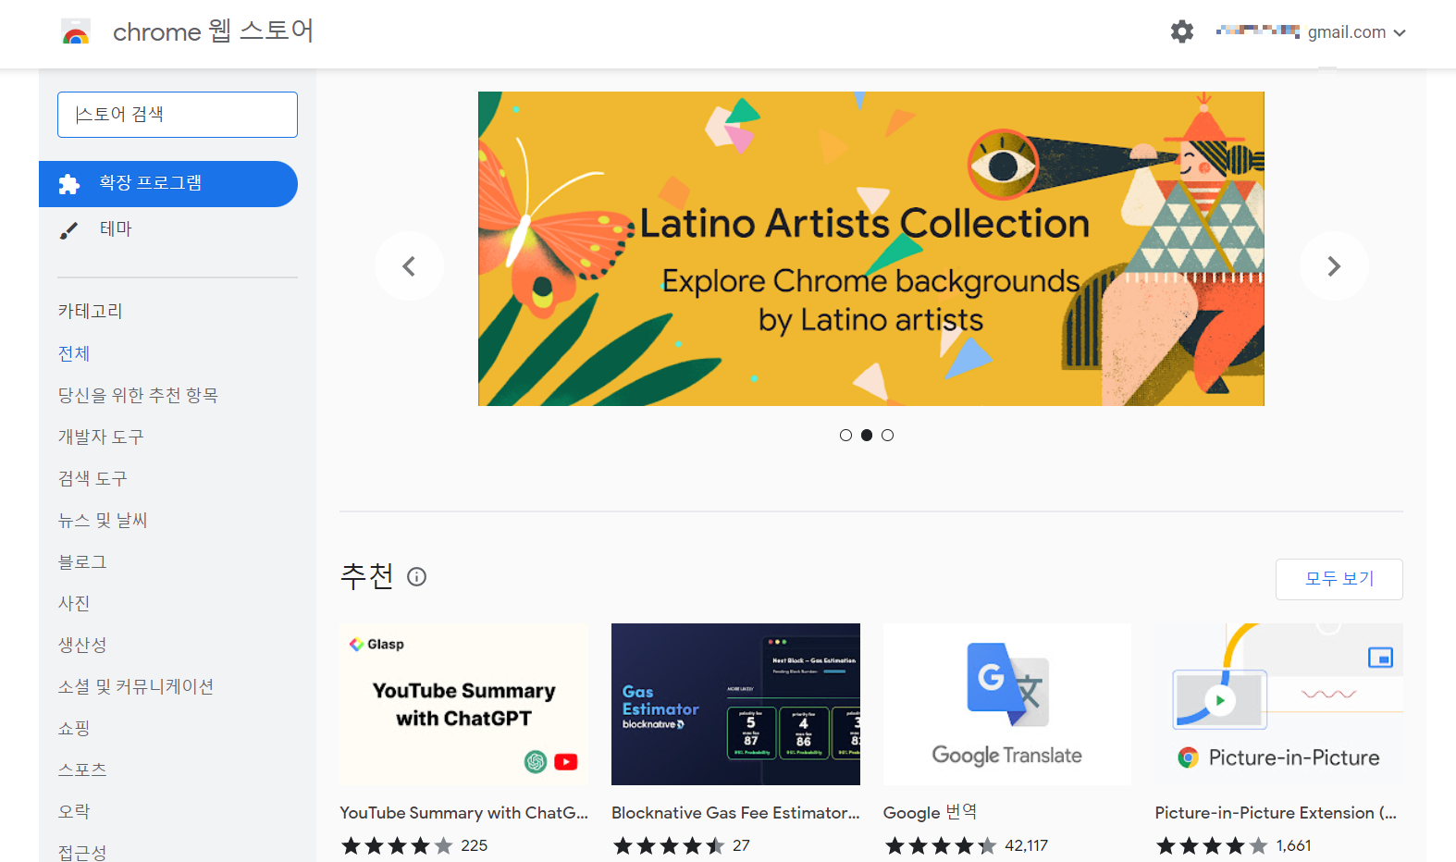Open the 오락 category
The height and width of the screenshot is (862, 1456).
[x=74, y=811]
